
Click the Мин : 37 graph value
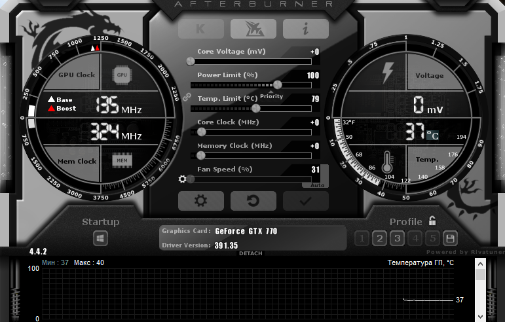click(x=55, y=263)
